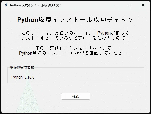Screen dimensions: 151x114
Task: Click the line starting with 下の「確認」ボタン
Action: pos(74,48)
